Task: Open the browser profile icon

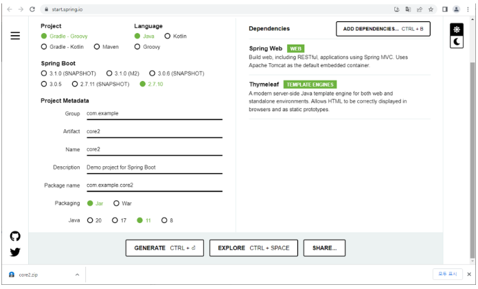Action: (x=456, y=10)
